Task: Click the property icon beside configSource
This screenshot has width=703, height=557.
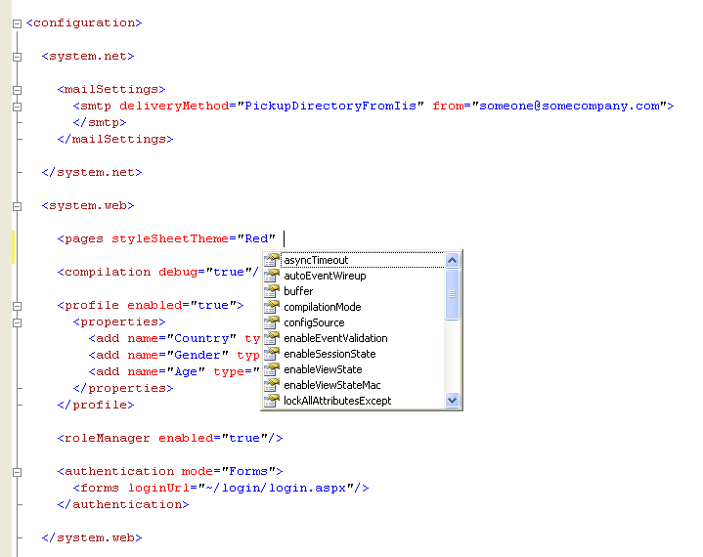Action: point(271,322)
